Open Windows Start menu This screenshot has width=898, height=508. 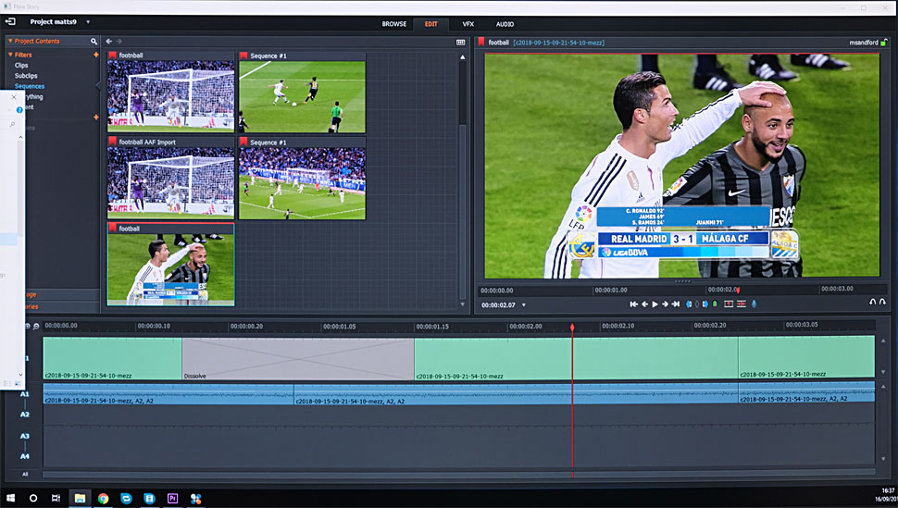point(10,498)
